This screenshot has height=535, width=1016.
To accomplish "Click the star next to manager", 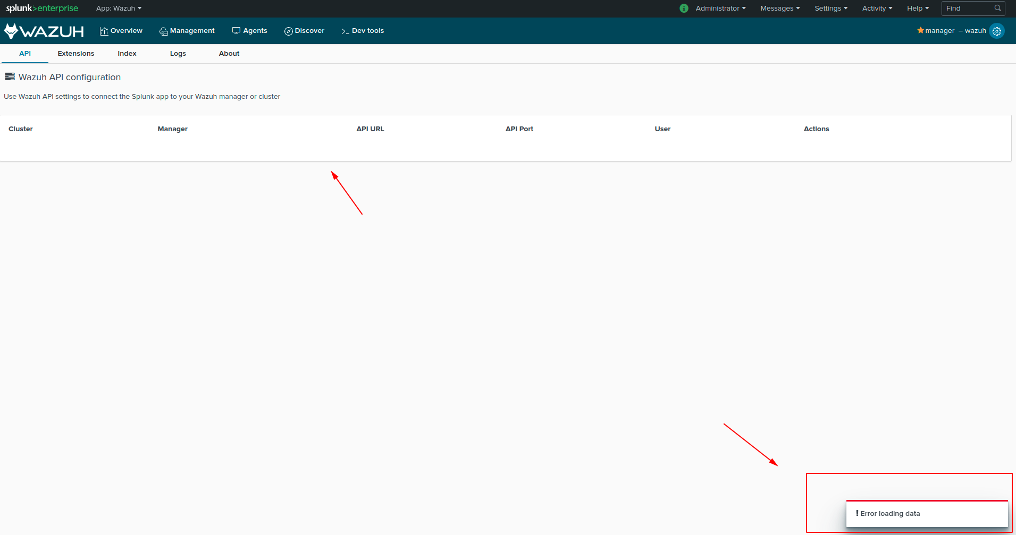I will 920,30.
